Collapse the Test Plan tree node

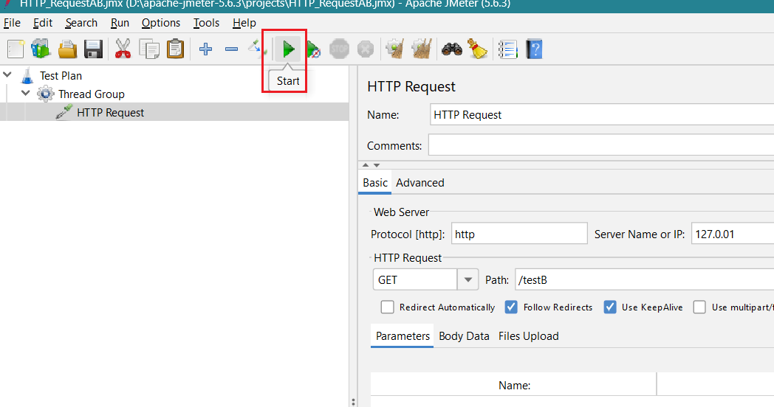(x=7, y=75)
